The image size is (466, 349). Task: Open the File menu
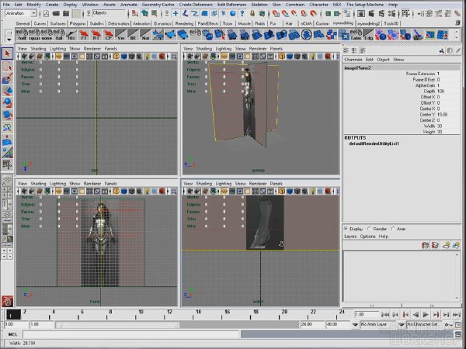(6, 5)
